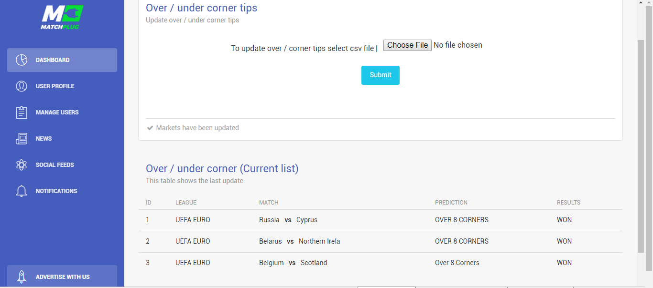Click the Results column header

point(568,203)
